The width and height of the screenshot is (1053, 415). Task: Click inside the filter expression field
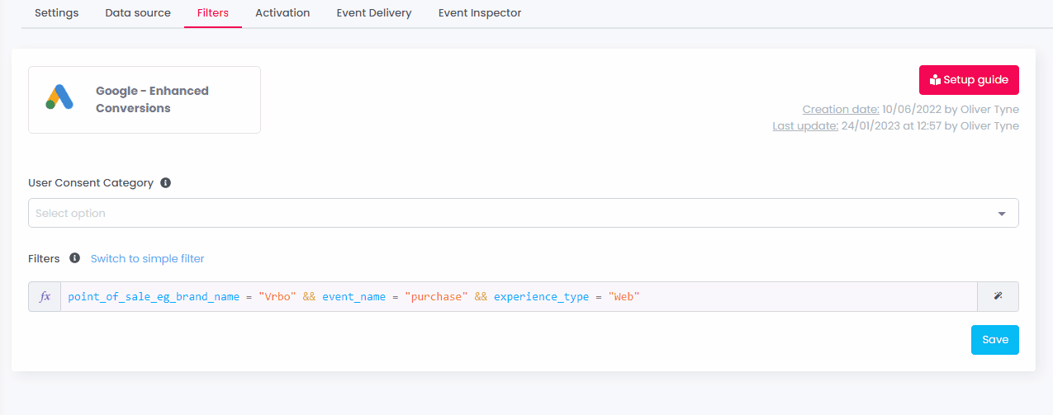click(743, 296)
